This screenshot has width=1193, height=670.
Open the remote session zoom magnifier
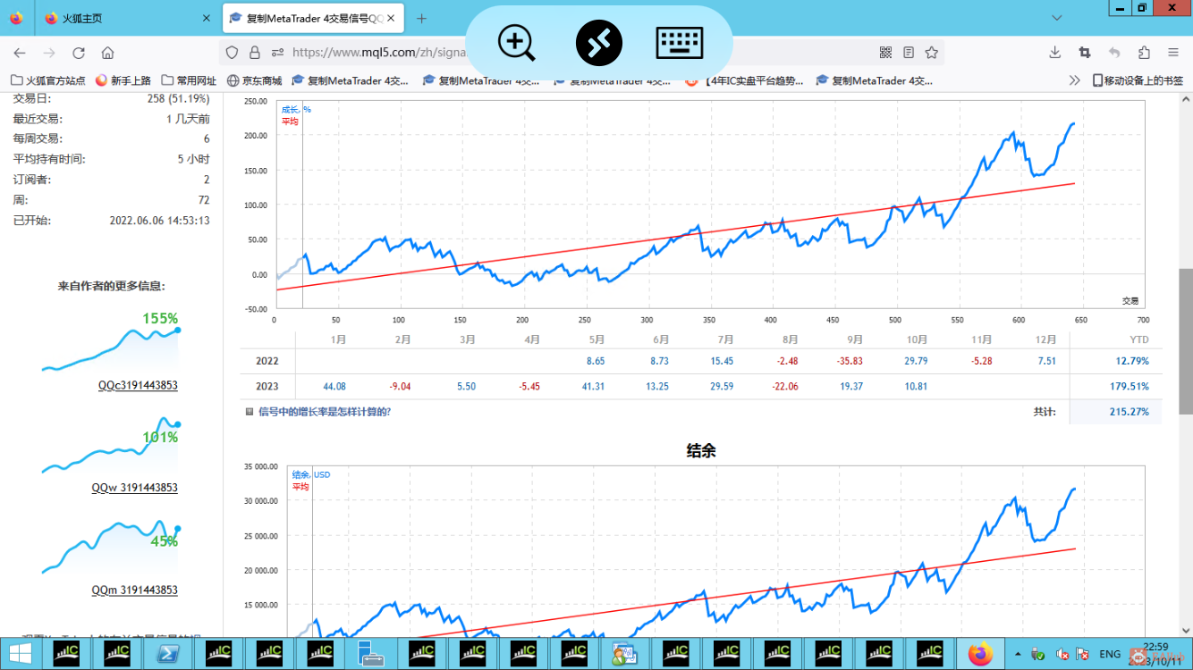click(517, 43)
